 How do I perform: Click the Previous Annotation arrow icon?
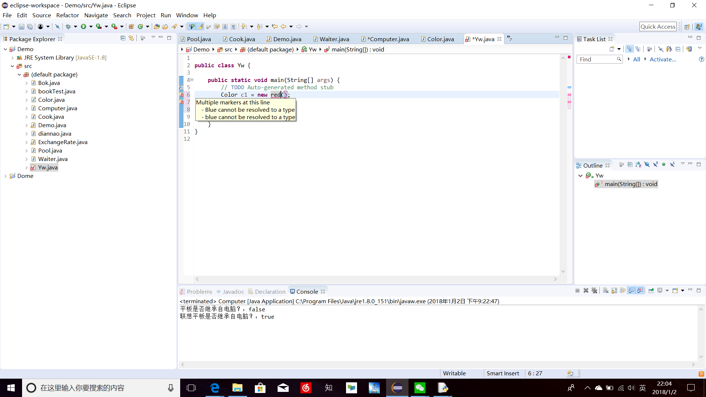[259, 26]
